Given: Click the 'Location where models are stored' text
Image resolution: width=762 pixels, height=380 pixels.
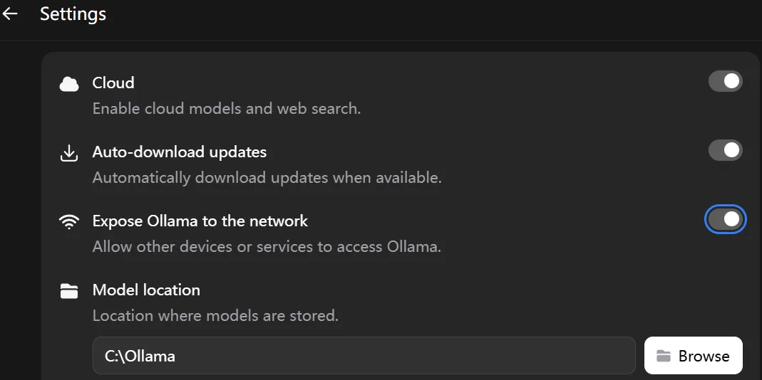Looking at the screenshot, I should pos(215,315).
